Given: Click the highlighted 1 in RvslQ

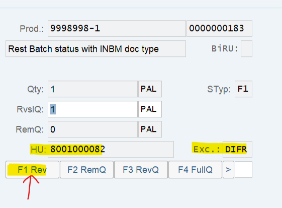Looking at the screenshot, I should [53, 109].
